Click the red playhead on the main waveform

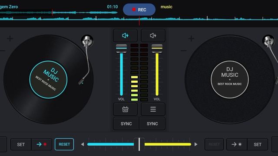pyautogui.click(x=139, y=21)
